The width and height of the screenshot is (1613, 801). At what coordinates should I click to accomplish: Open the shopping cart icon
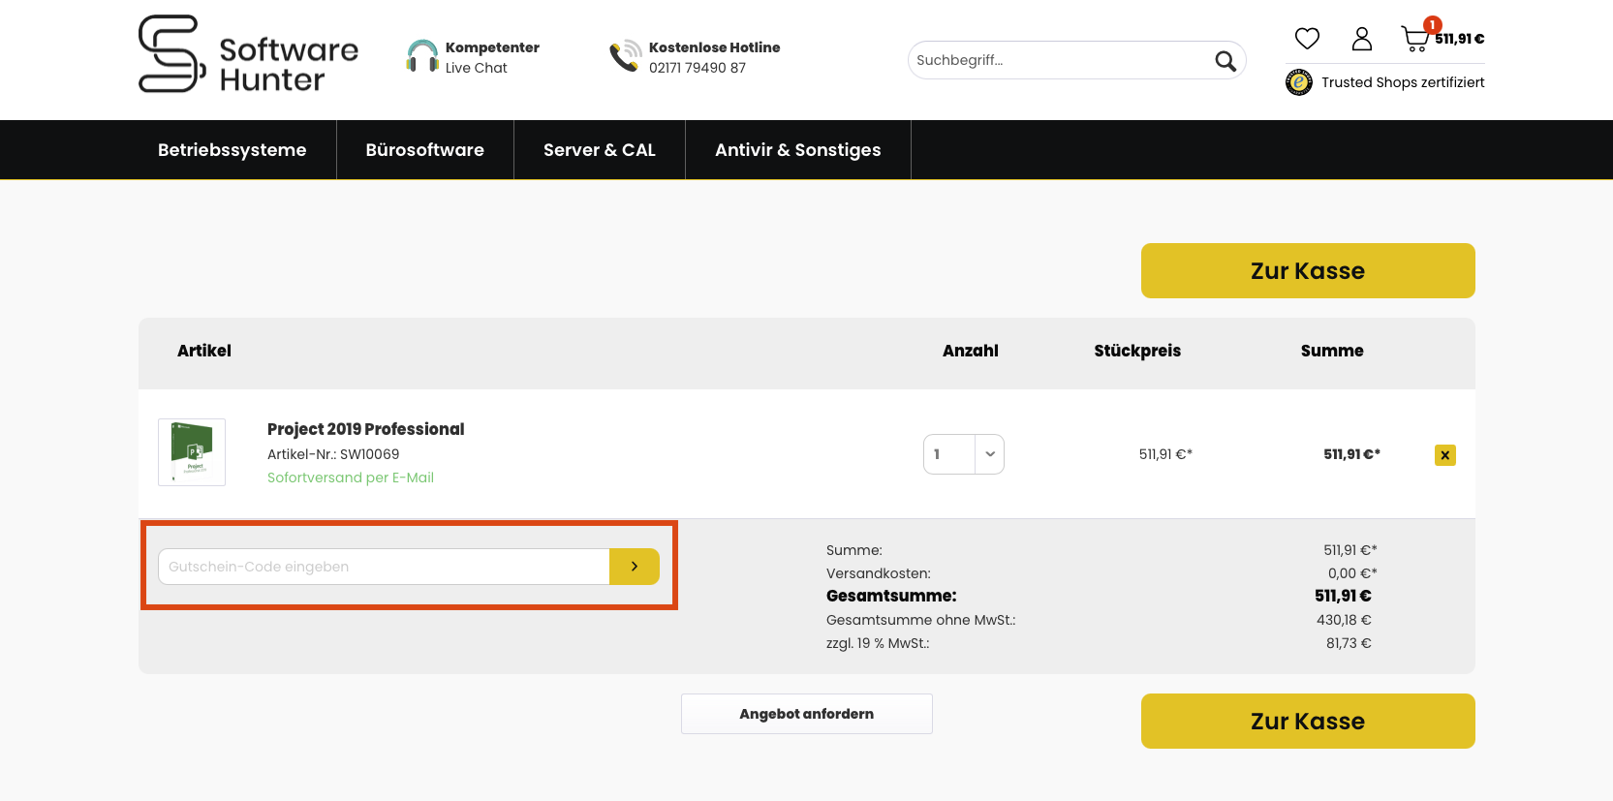1415,39
